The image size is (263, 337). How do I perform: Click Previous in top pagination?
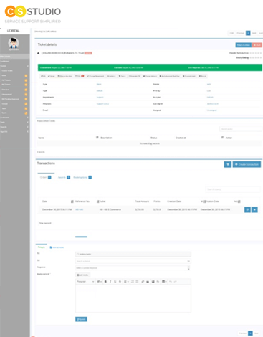point(240,33)
